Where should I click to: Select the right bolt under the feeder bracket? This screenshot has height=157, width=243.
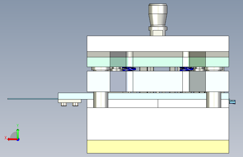click(75, 104)
